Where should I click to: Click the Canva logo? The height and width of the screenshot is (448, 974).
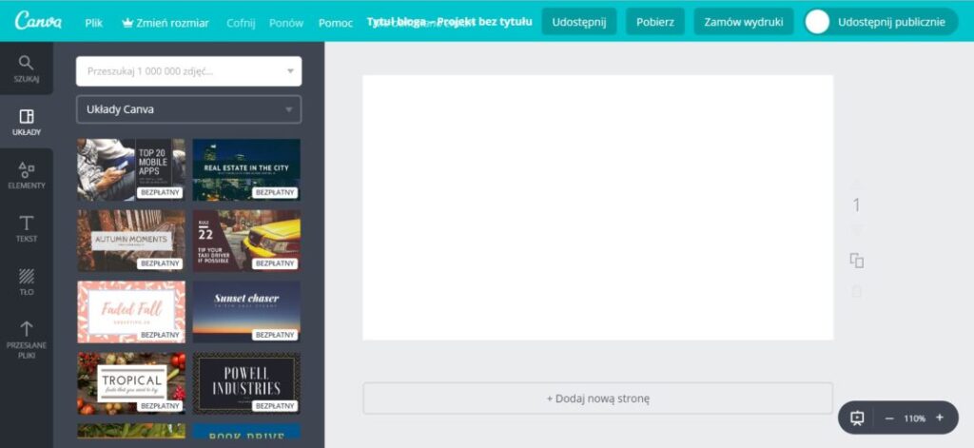tap(38, 21)
